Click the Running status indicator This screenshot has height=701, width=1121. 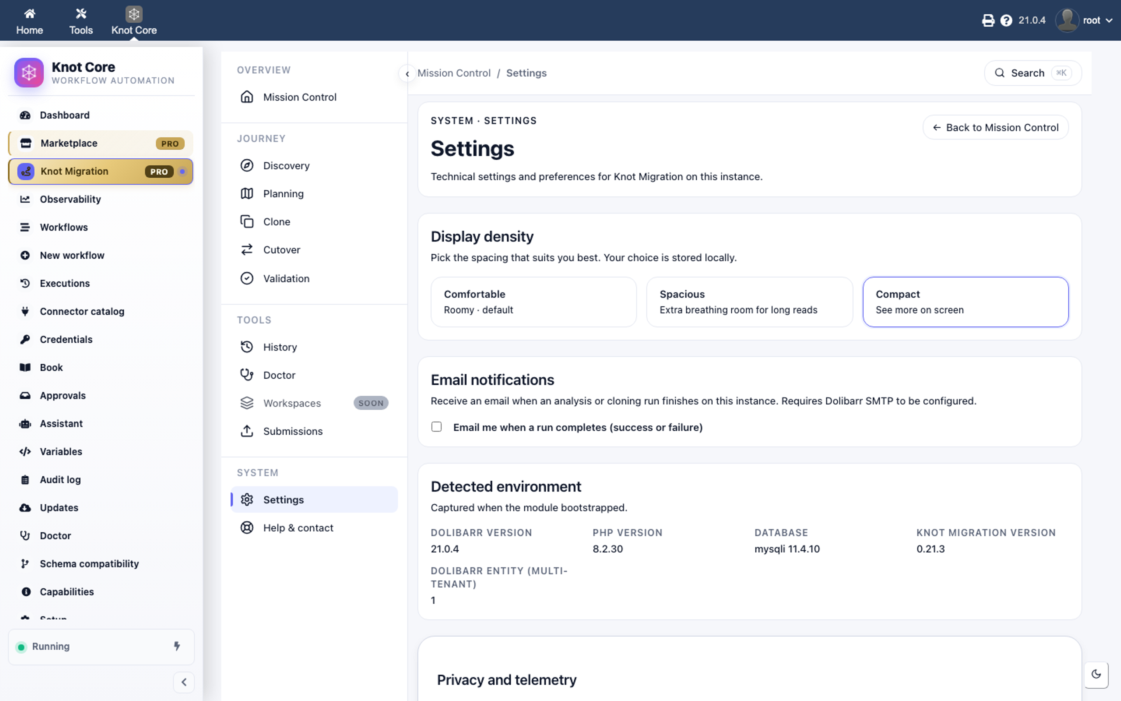point(101,646)
